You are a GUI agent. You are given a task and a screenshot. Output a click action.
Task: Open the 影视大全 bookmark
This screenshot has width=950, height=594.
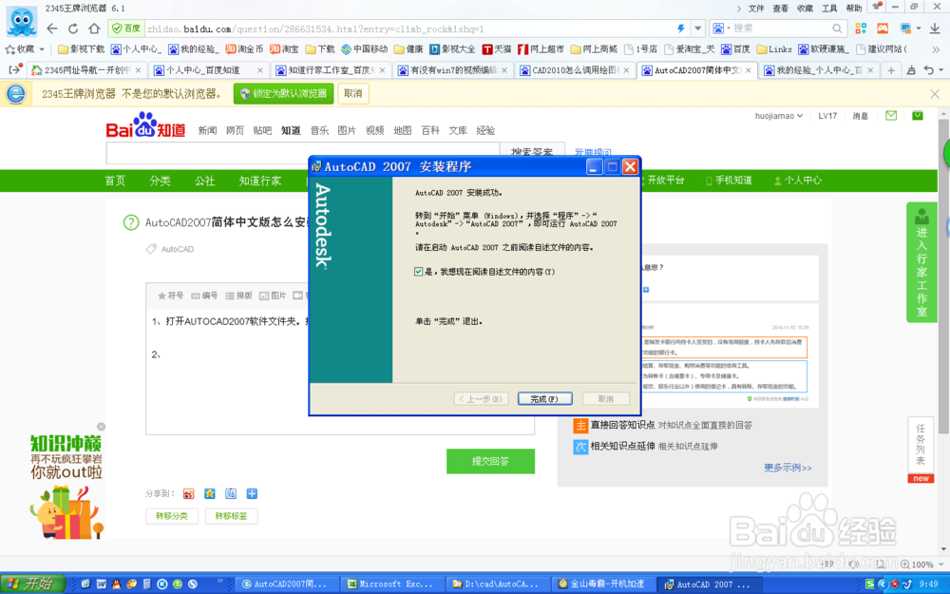point(452,49)
